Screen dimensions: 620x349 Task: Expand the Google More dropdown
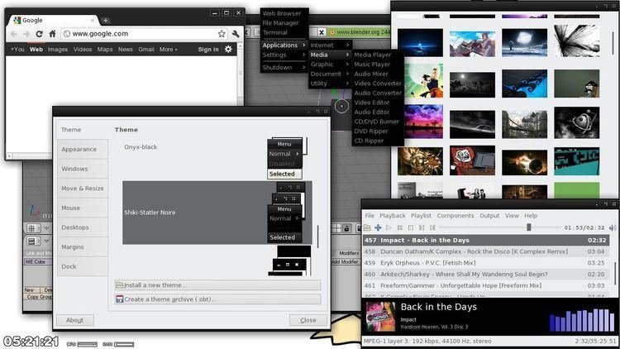click(168, 50)
